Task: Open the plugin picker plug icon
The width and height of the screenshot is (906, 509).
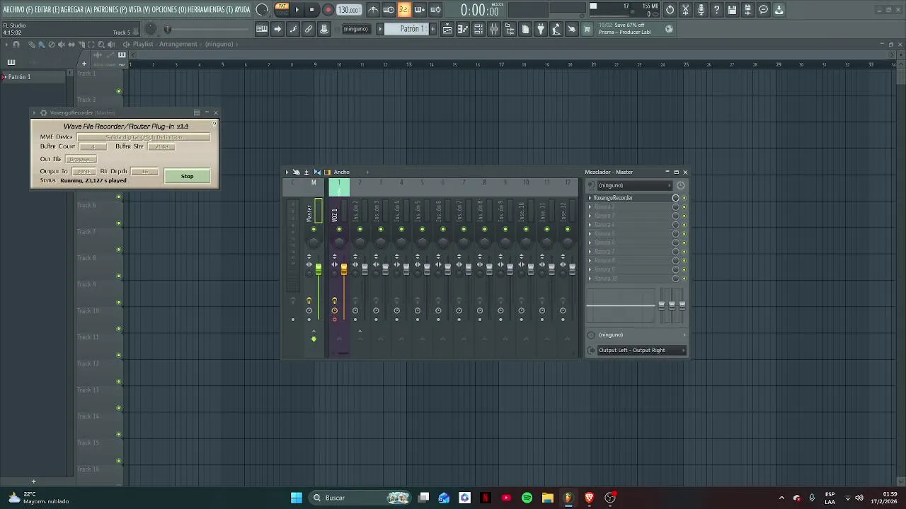Action: pos(541,29)
